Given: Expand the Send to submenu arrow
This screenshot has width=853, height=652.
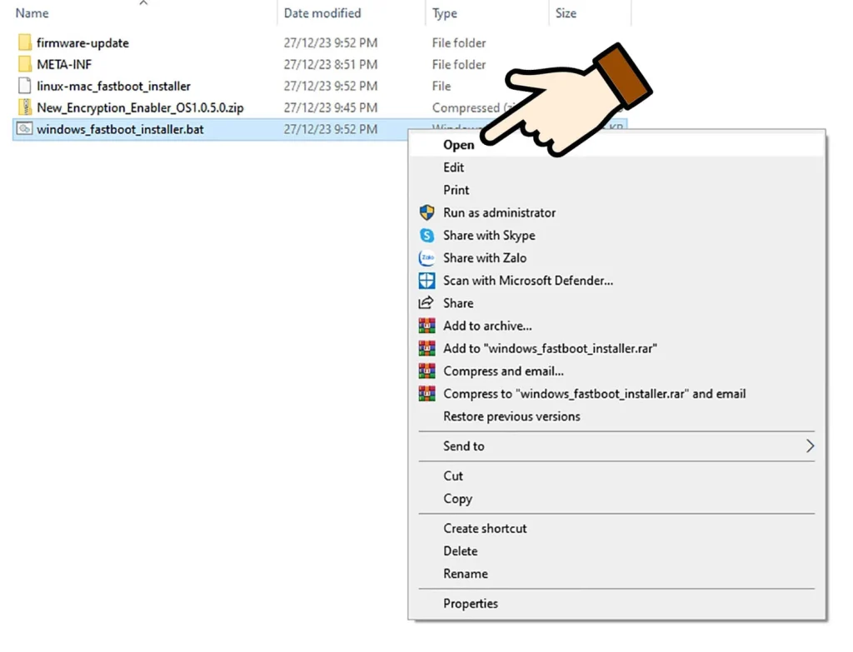Looking at the screenshot, I should coord(810,446).
